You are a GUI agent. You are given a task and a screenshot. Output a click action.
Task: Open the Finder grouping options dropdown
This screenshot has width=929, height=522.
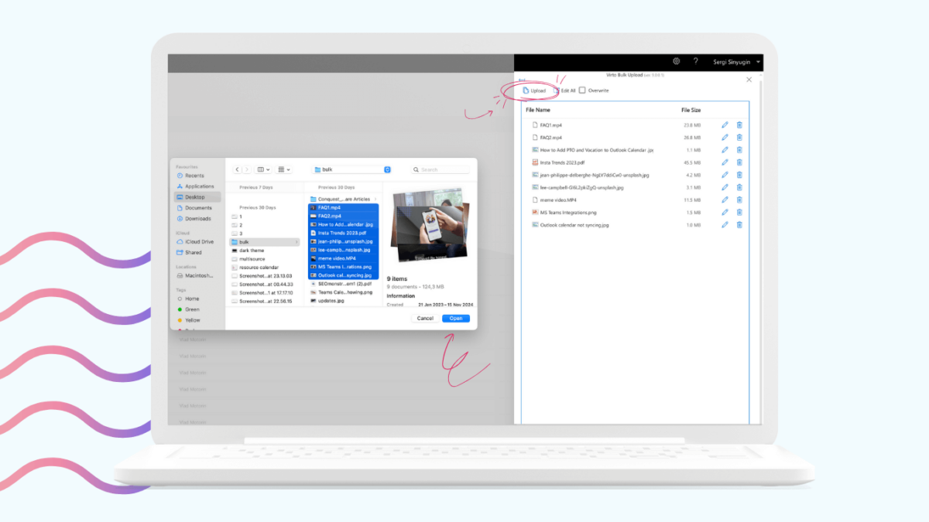(x=283, y=169)
